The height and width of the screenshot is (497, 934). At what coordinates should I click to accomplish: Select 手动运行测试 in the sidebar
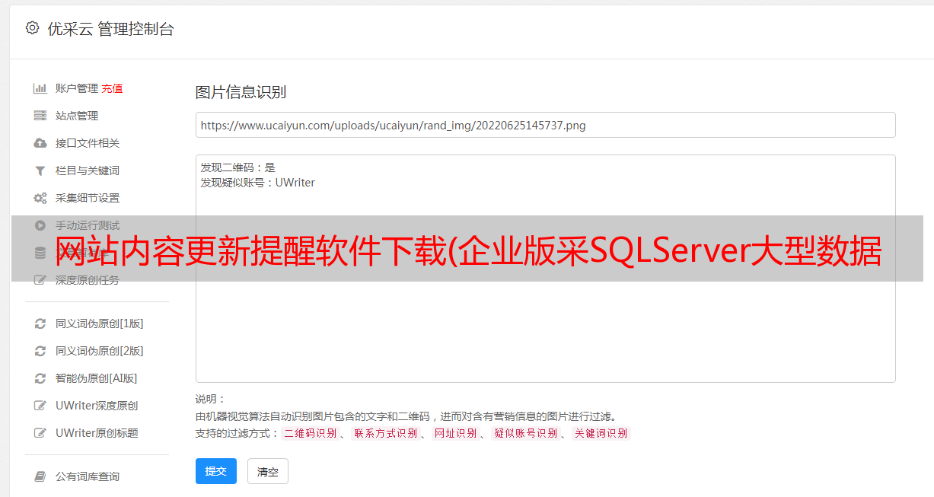88,225
